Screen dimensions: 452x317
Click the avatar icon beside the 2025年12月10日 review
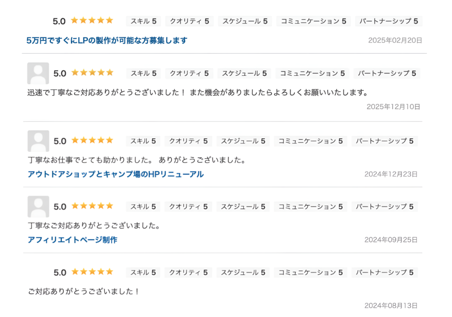point(38,73)
